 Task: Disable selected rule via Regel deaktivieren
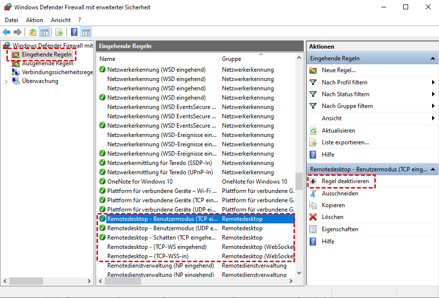click(x=345, y=182)
